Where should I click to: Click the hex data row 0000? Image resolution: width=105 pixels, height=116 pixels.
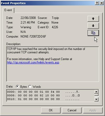[43, 92]
